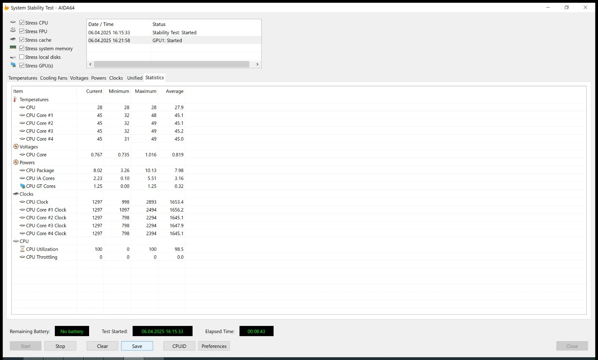Image resolution: width=598 pixels, height=360 pixels.
Task: Click the thermometer Temperatures group icon
Action: tap(15, 99)
